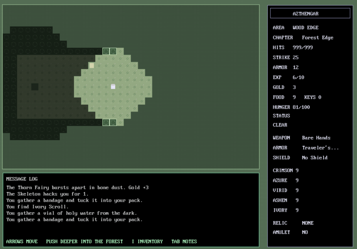Click the AZTHENGAR character name box

(310, 14)
